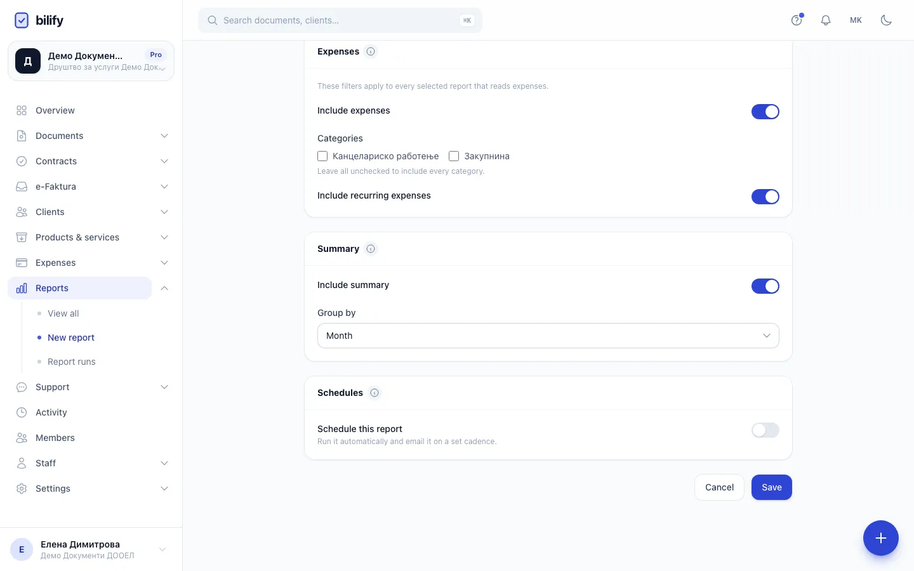Cancel the report form
The image size is (914, 571).
tap(719, 487)
